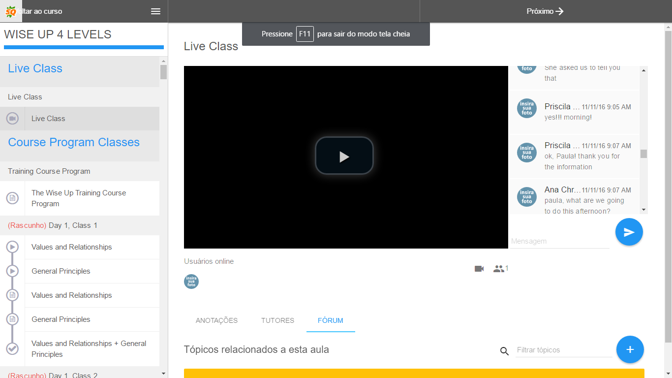
Task: Go to Próximo lesson
Action: tap(545, 11)
